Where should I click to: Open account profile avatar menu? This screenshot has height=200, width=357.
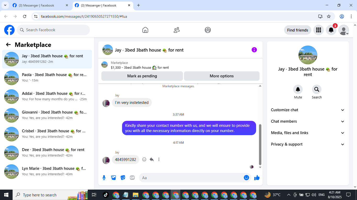click(x=344, y=30)
